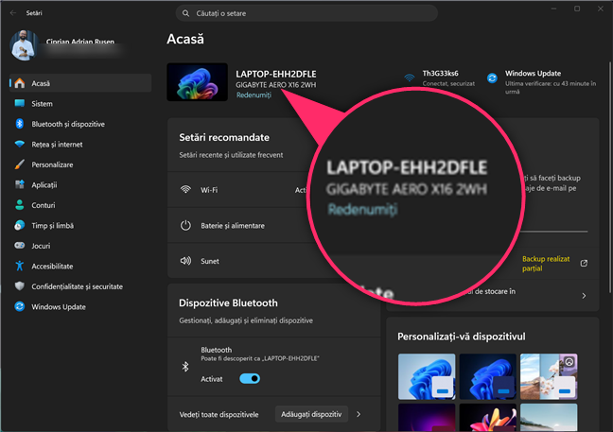Click the Wi-Fi icon beside Th3G33ks6
613x432 pixels.
[410, 78]
